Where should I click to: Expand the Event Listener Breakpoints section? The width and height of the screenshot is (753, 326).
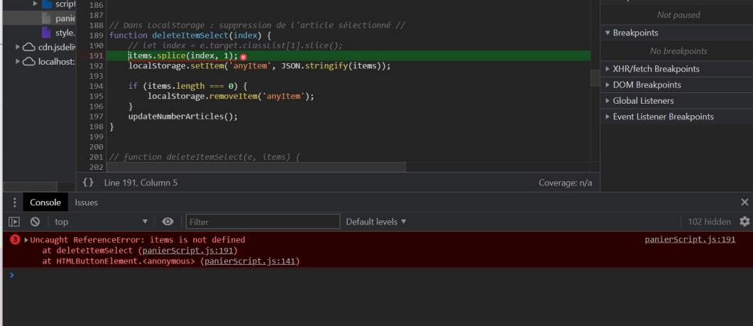point(663,116)
